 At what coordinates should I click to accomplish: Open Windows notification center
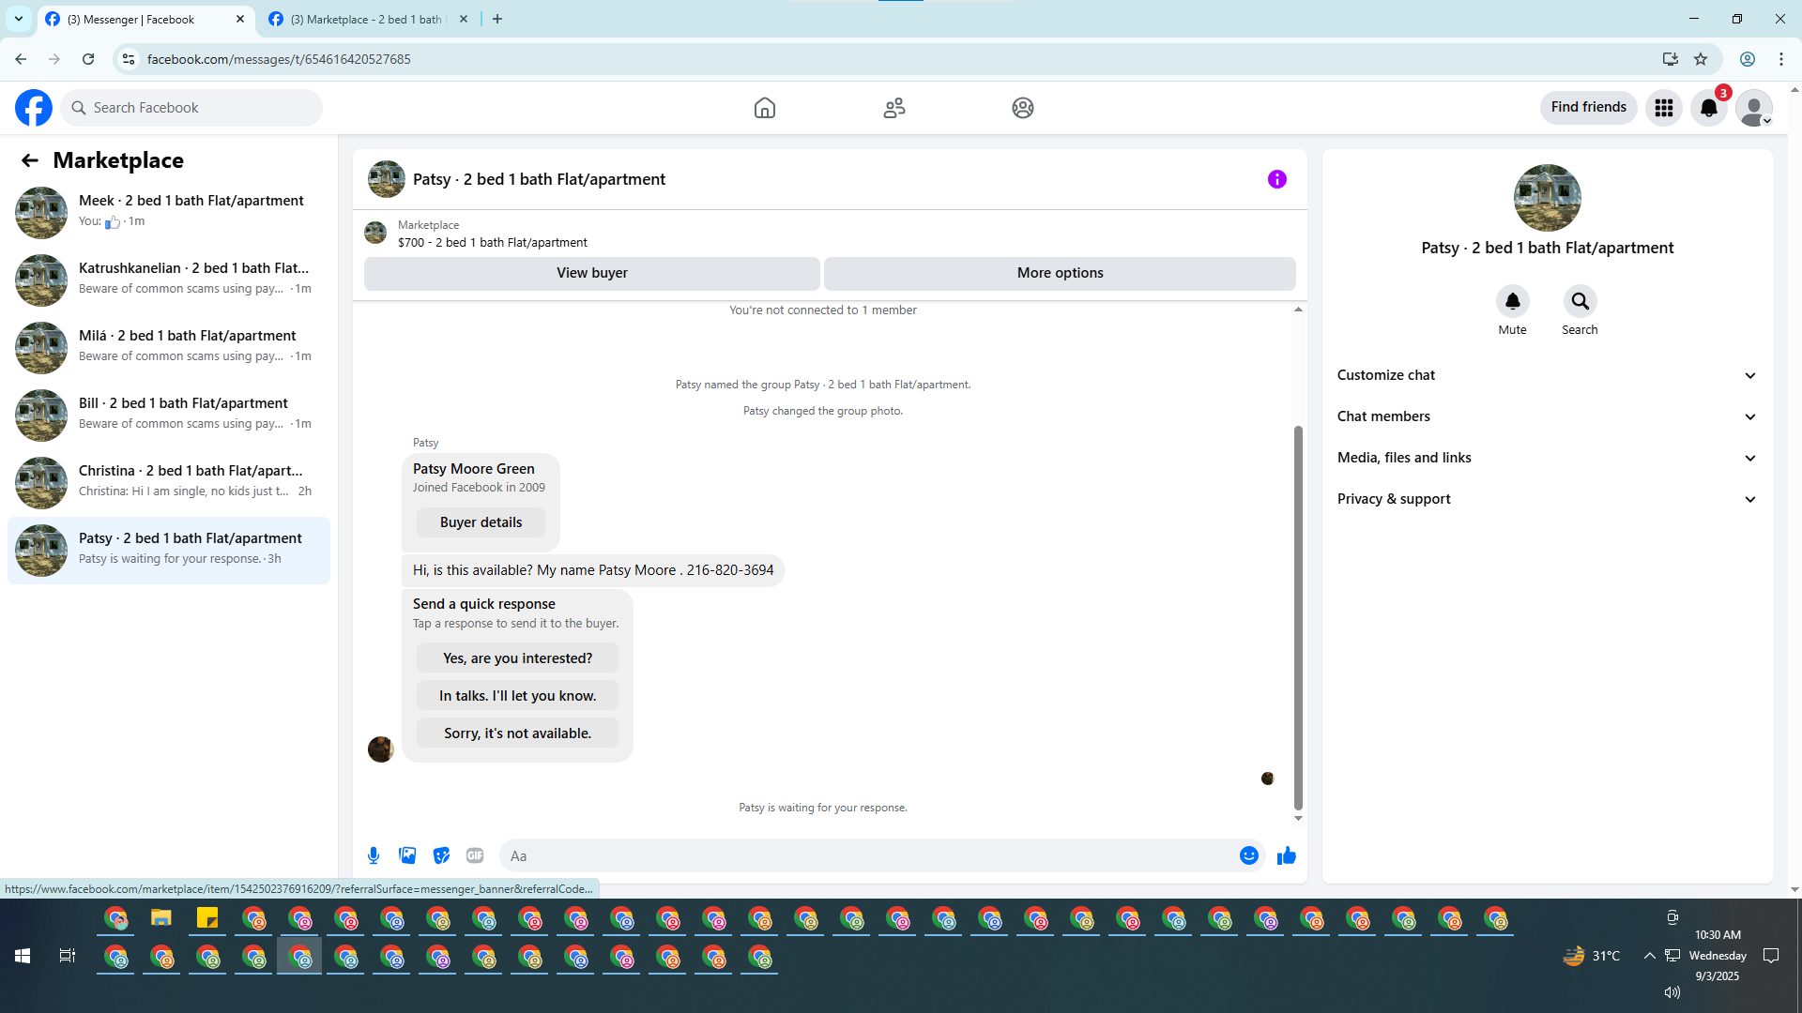click(1771, 956)
